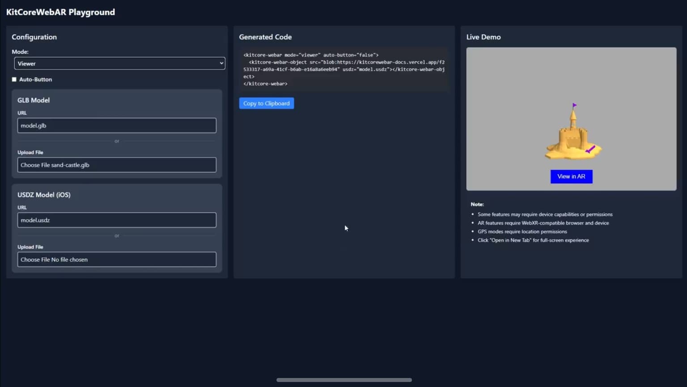Screen dimensions: 687x387
Task: Focus the GLB Model URL field
Action: 116,126
